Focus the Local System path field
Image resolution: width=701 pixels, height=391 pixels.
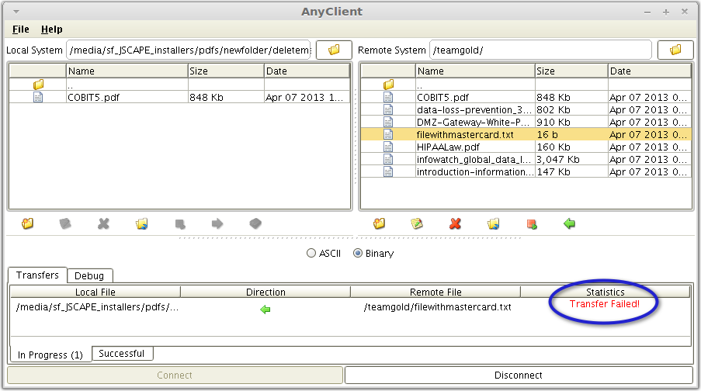pyautogui.click(x=189, y=50)
